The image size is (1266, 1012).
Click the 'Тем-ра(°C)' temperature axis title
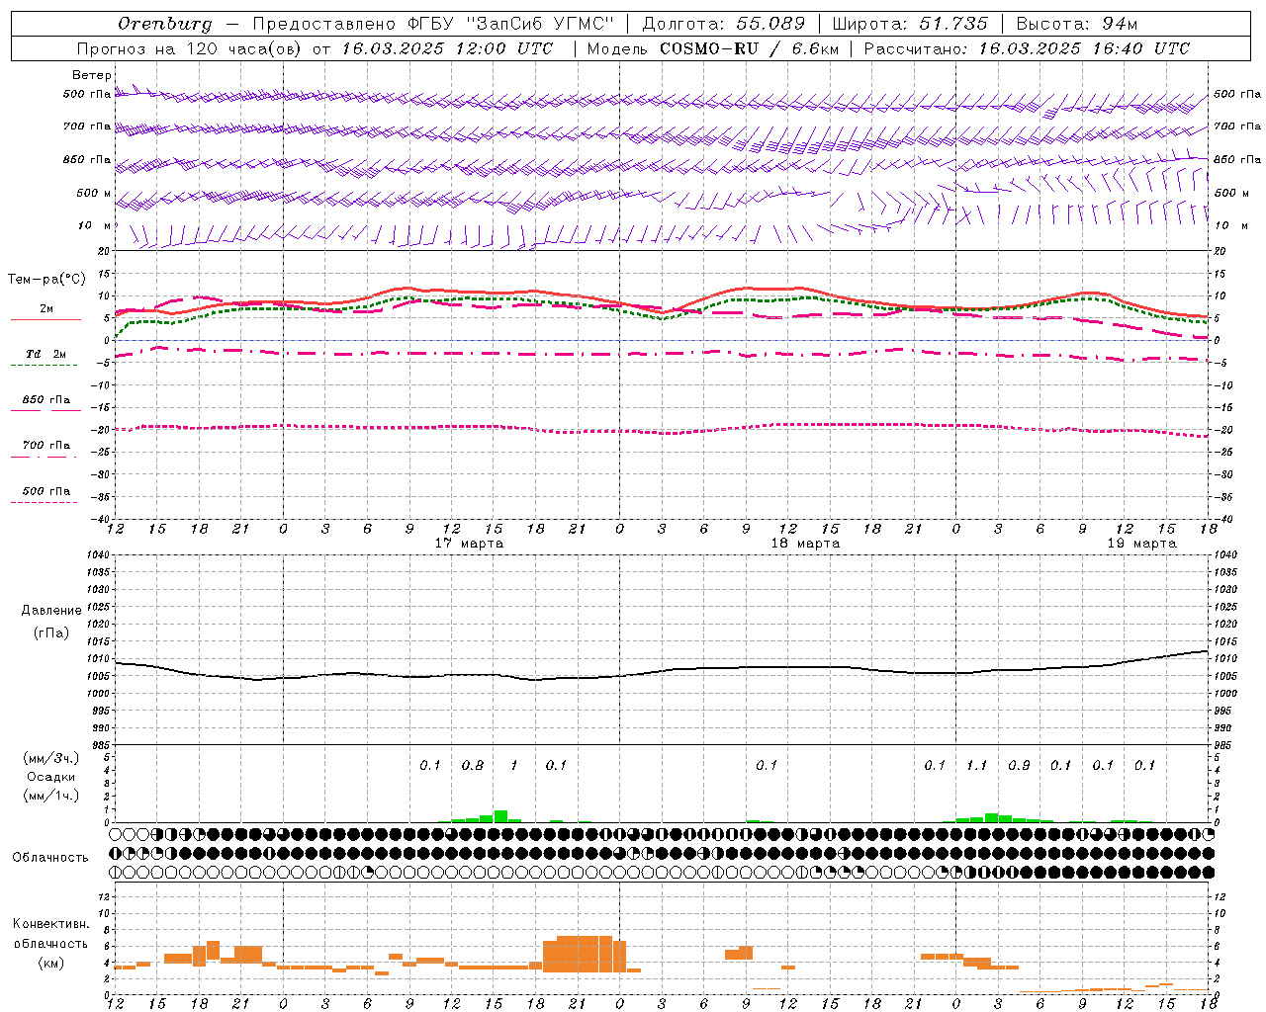click(x=46, y=280)
